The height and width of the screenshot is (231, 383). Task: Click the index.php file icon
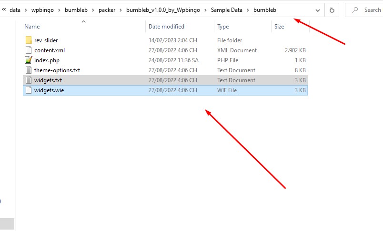29,60
